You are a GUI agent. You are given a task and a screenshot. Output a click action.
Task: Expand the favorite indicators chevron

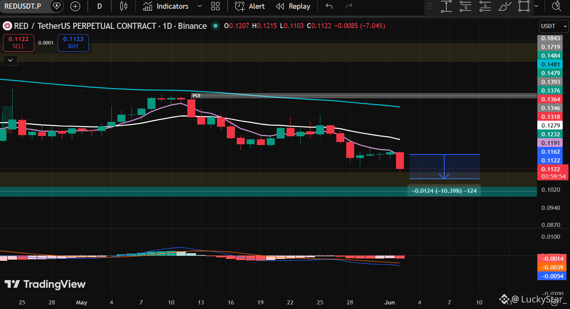(199, 6)
